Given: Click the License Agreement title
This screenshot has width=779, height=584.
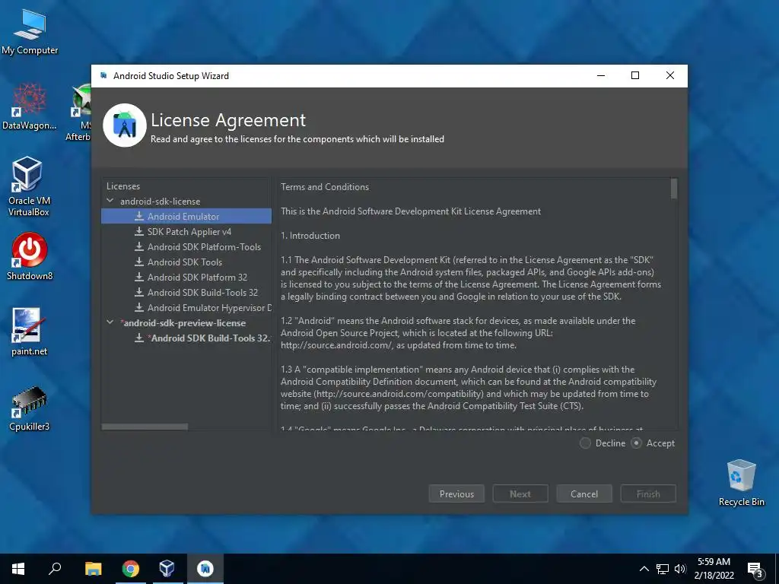Looking at the screenshot, I should (x=228, y=120).
